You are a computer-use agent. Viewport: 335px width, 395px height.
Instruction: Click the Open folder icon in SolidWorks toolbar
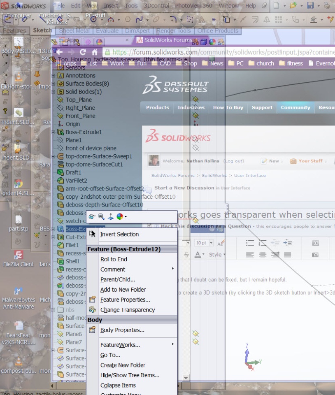tap(293, 5)
